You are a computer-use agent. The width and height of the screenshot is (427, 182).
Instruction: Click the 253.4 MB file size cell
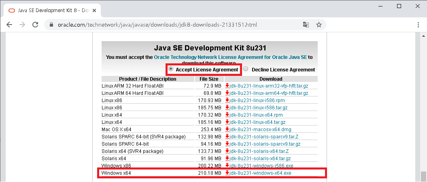[210, 129]
